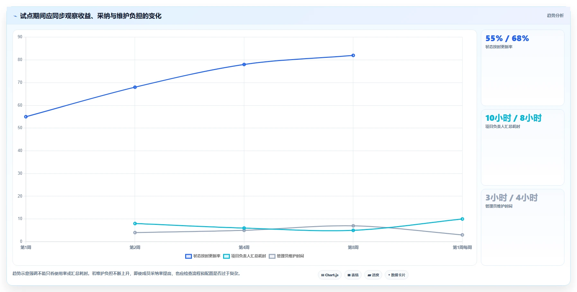Click the y-axis value 70

[x=20, y=83]
